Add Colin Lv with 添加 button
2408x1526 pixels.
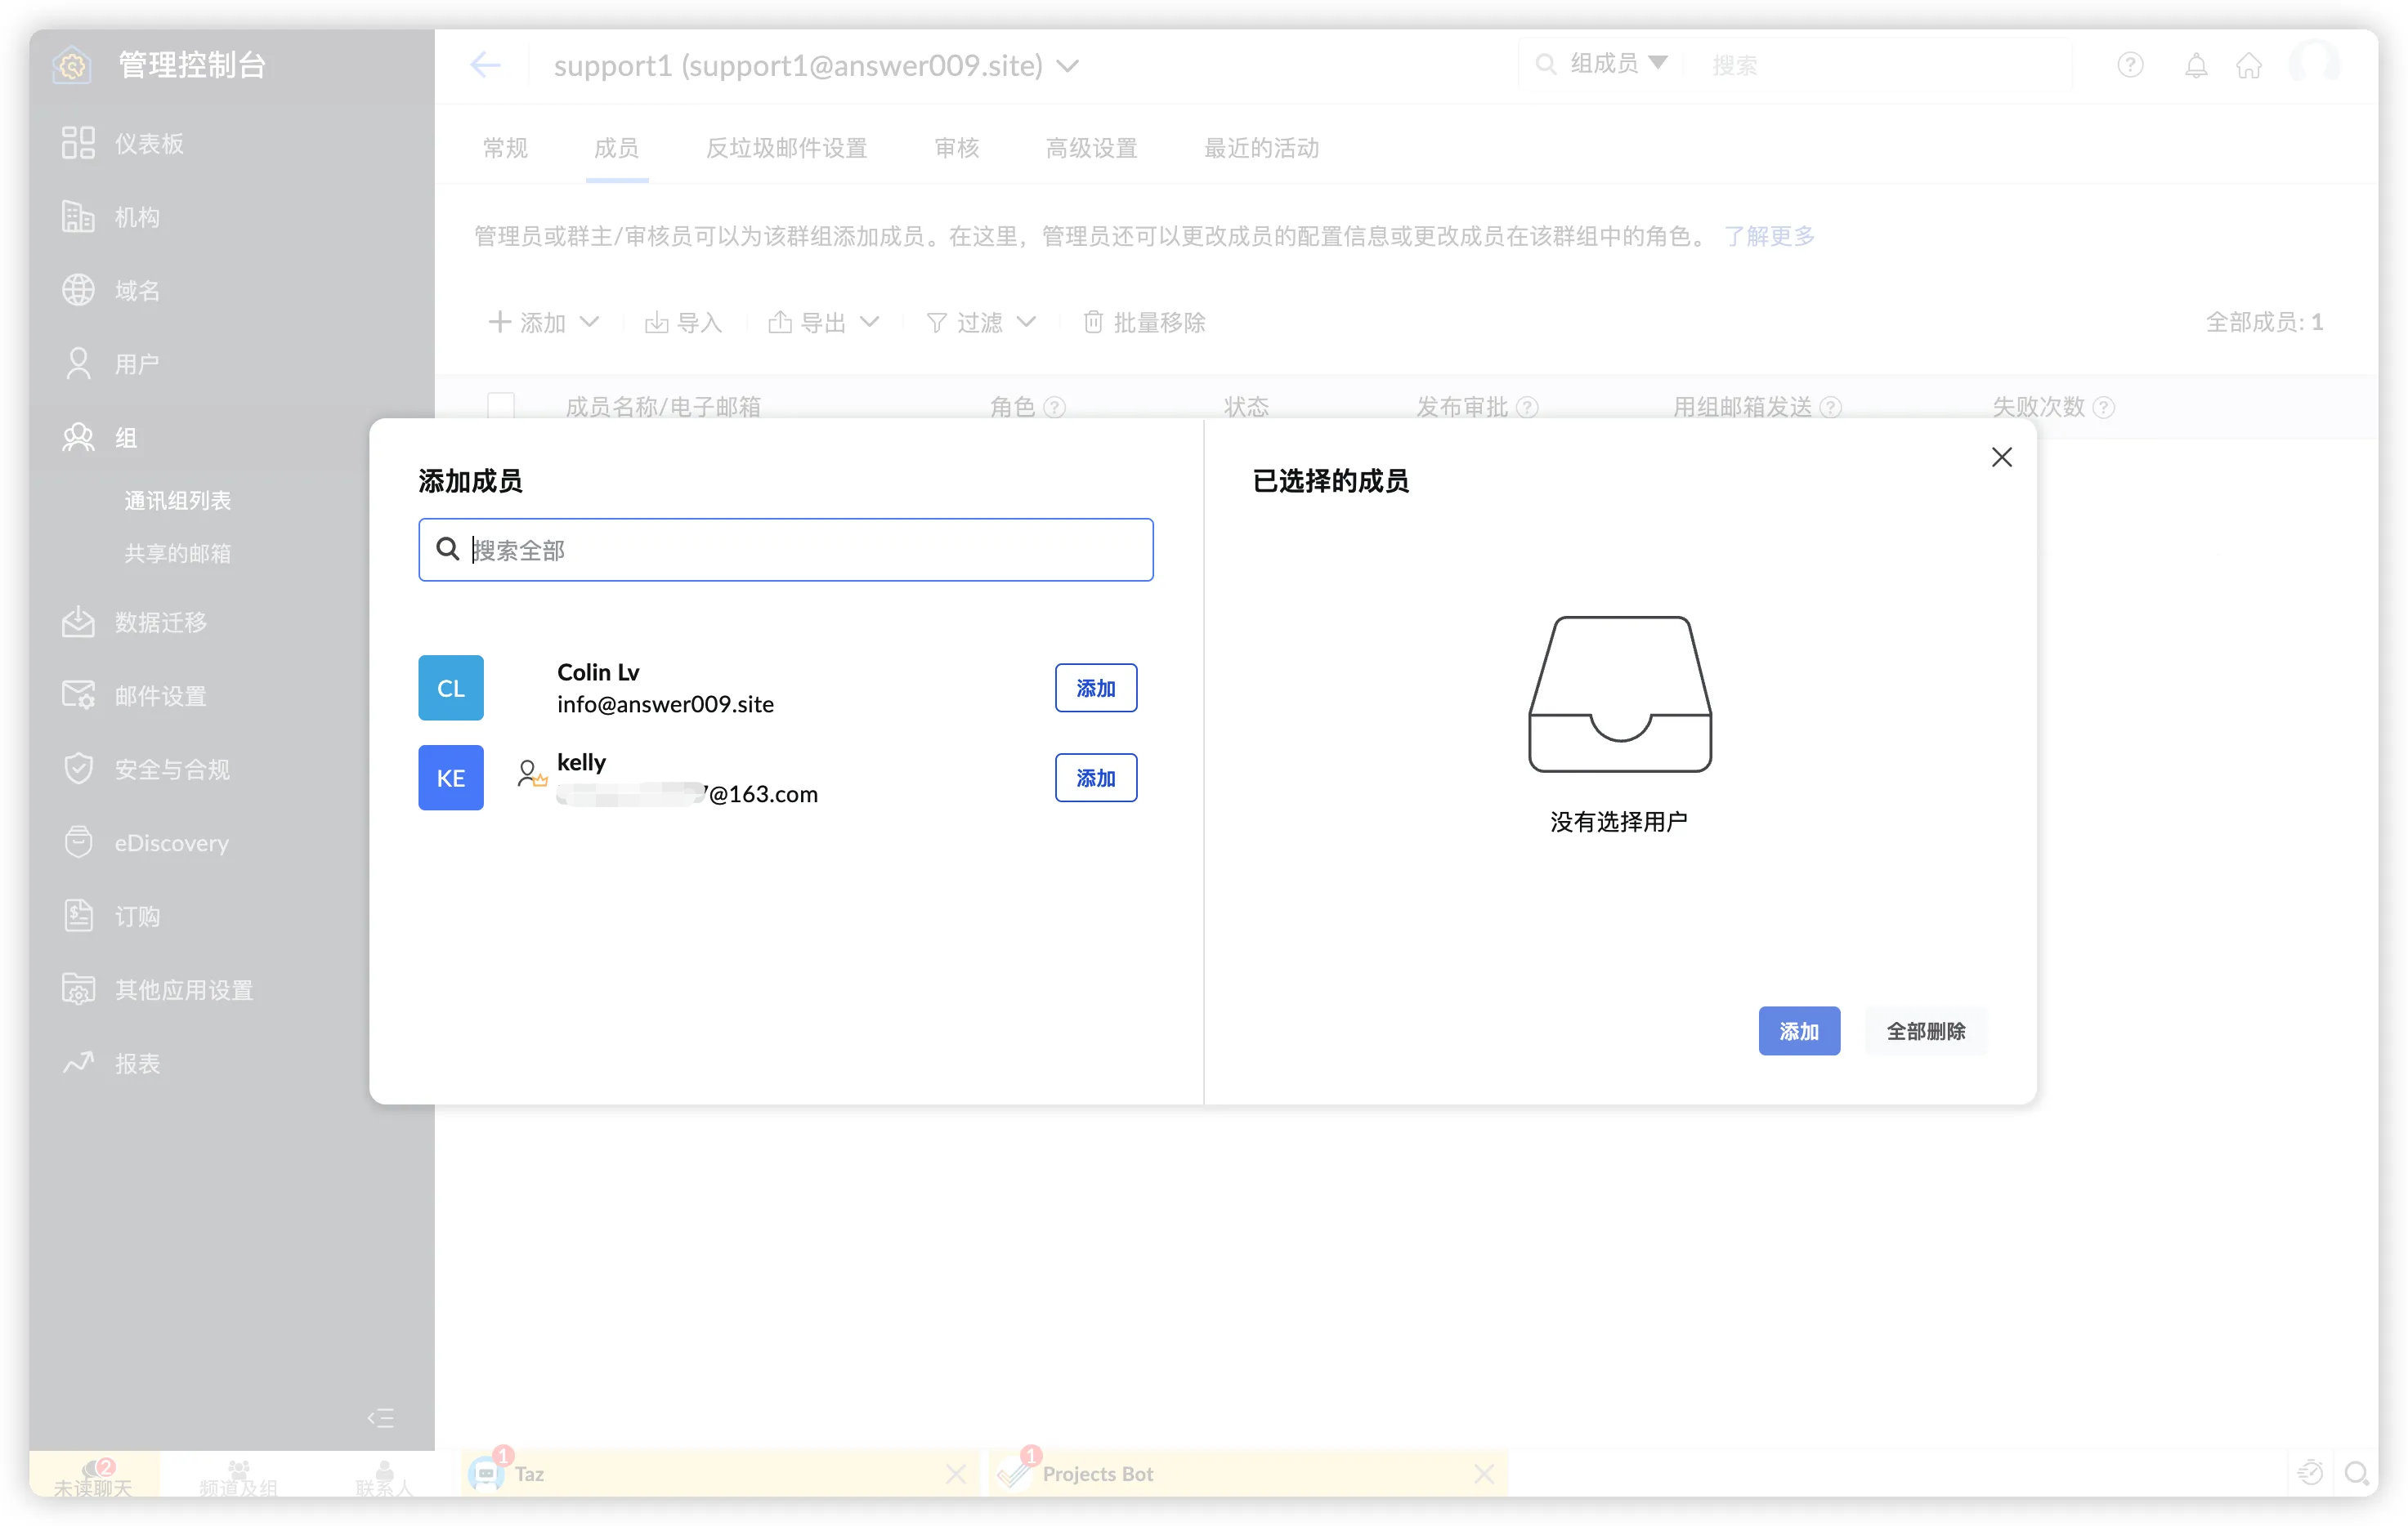[x=1095, y=688]
